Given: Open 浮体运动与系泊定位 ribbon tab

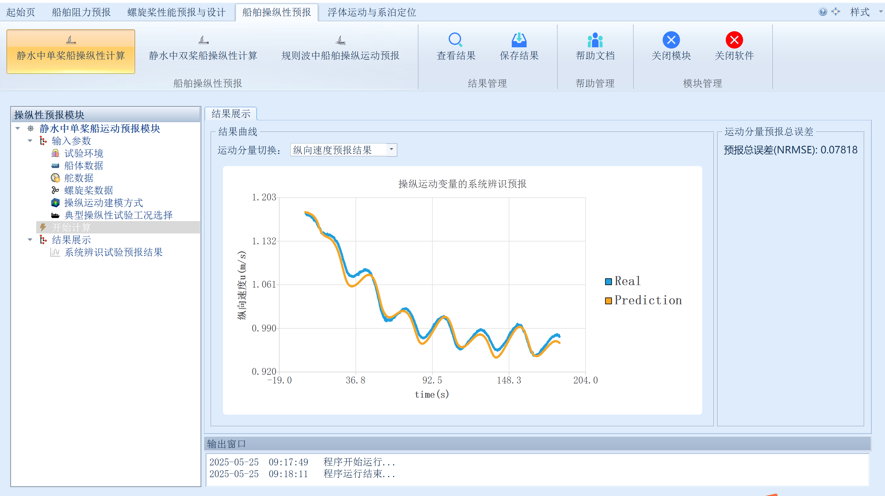Looking at the screenshot, I should [x=371, y=12].
